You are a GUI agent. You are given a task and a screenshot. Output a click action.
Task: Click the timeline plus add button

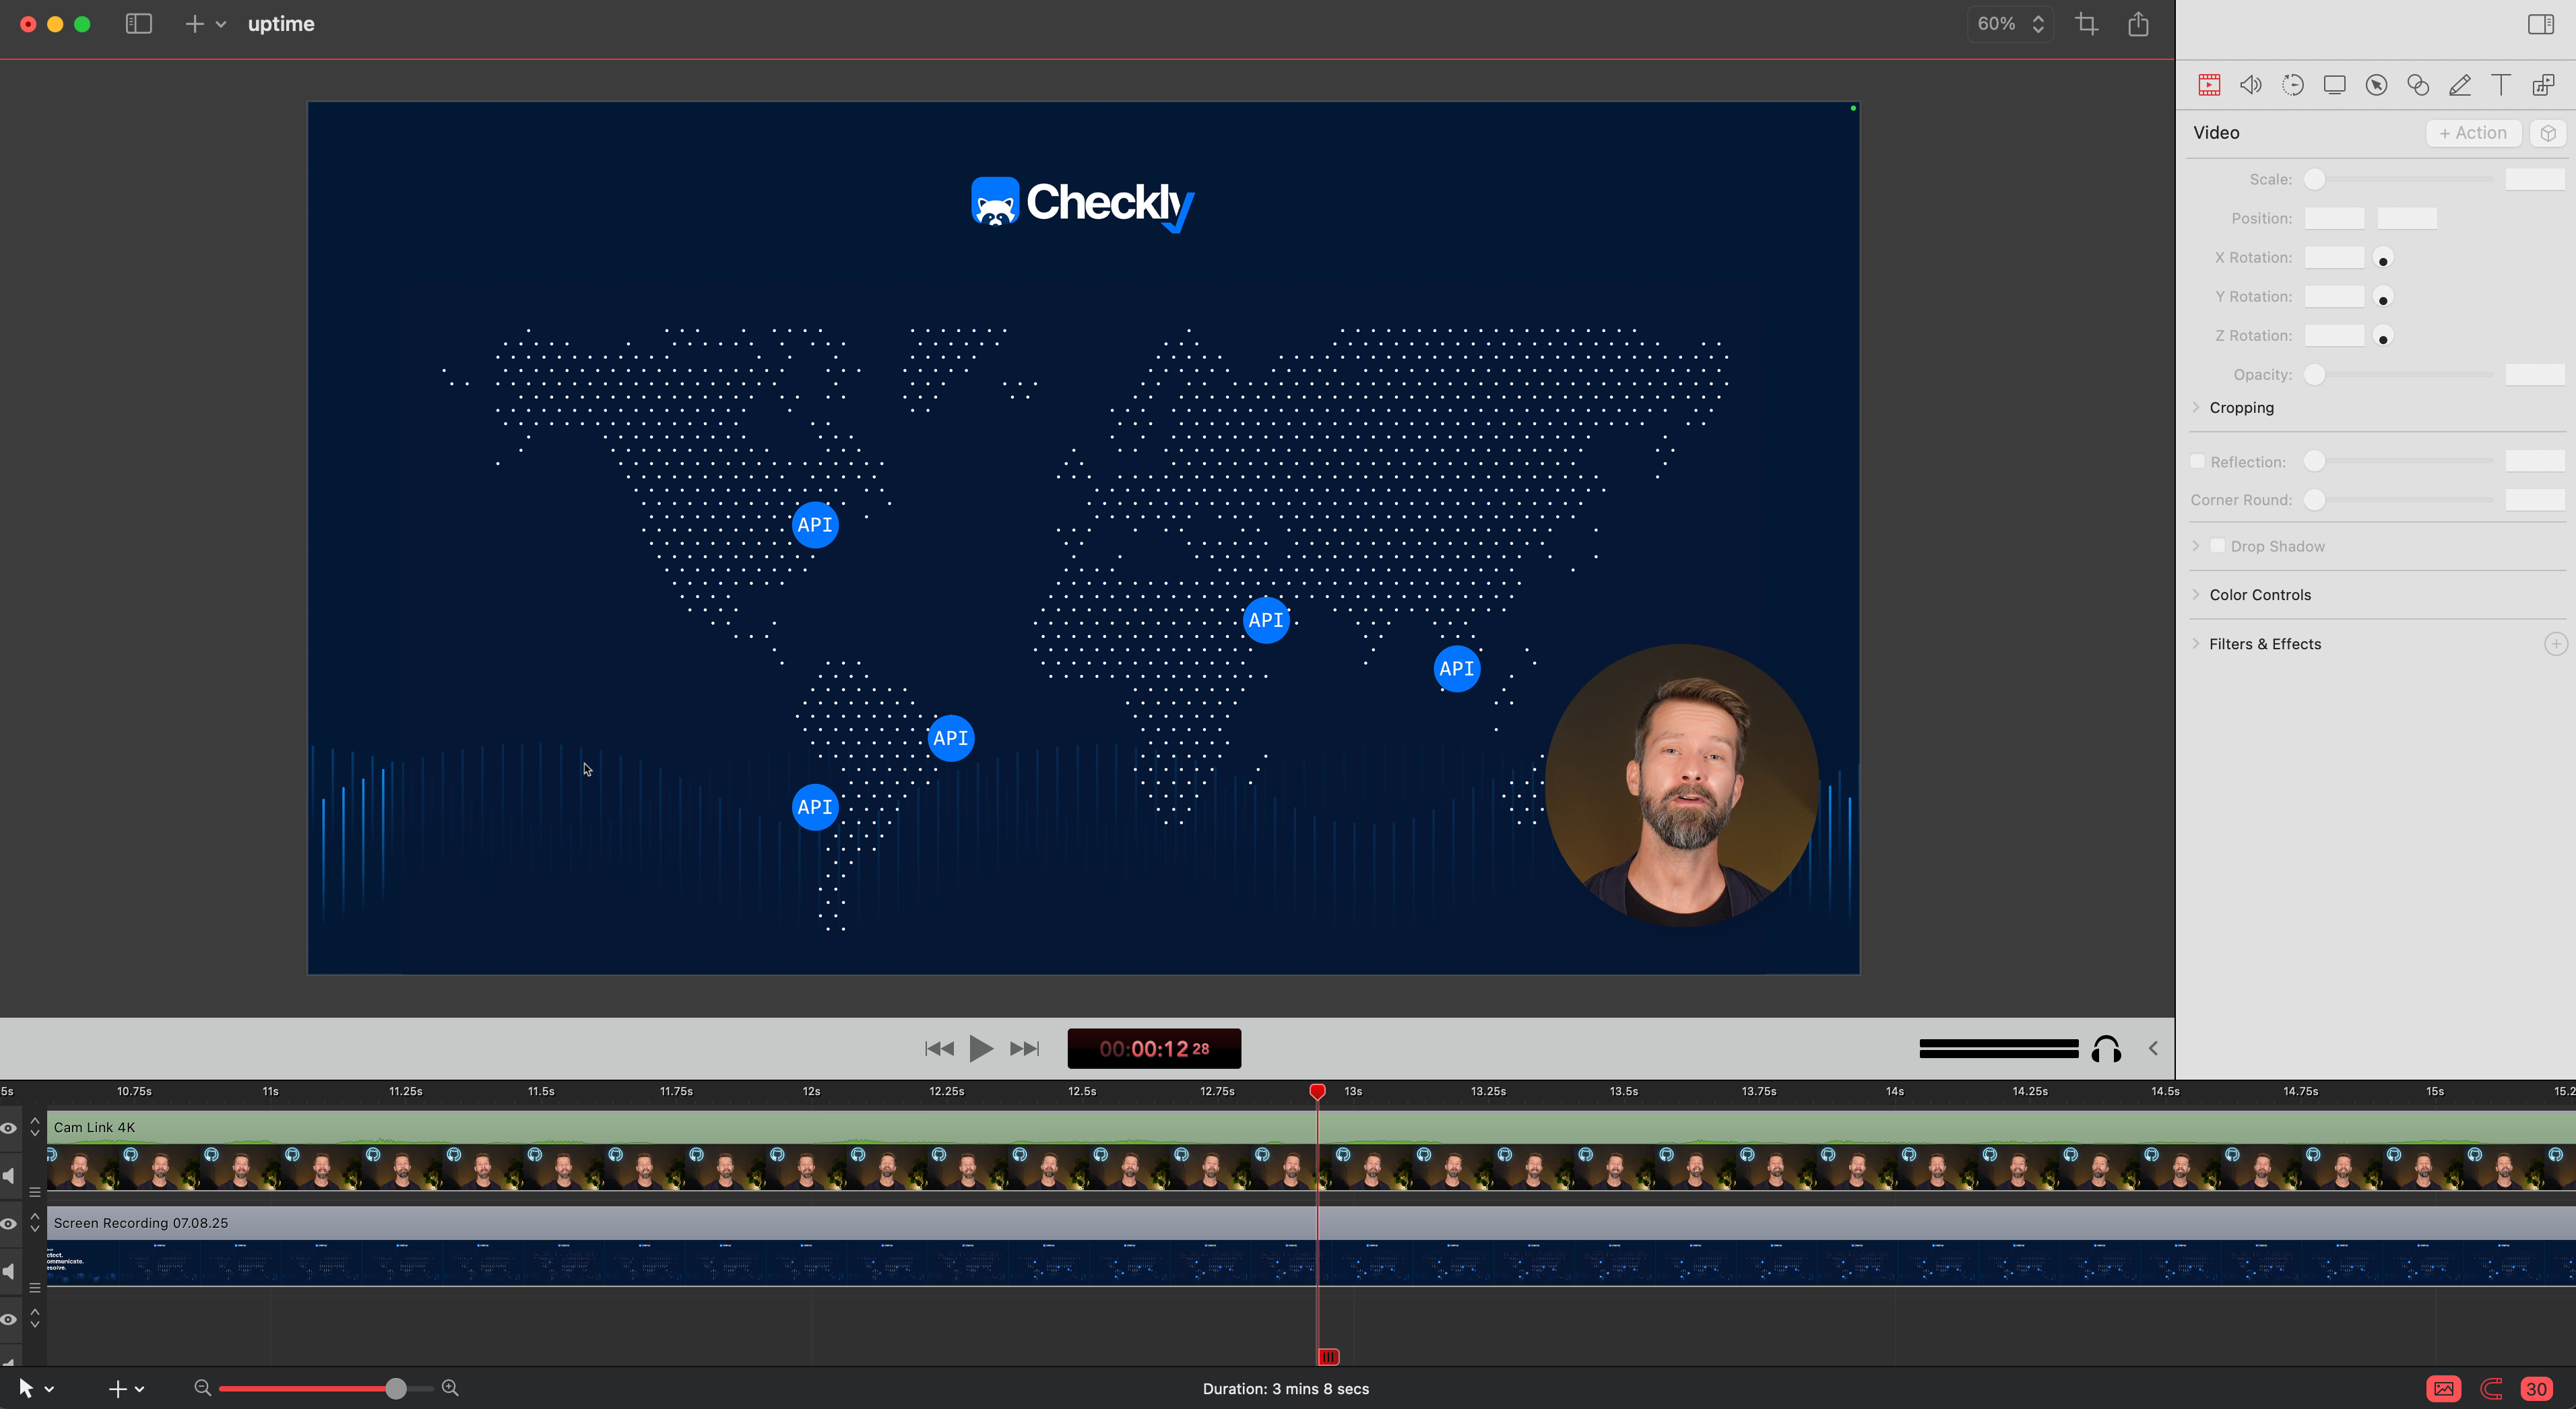point(117,1389)
